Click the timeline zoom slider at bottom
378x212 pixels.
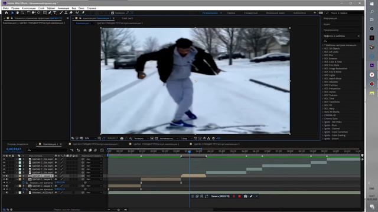(118, 210)
